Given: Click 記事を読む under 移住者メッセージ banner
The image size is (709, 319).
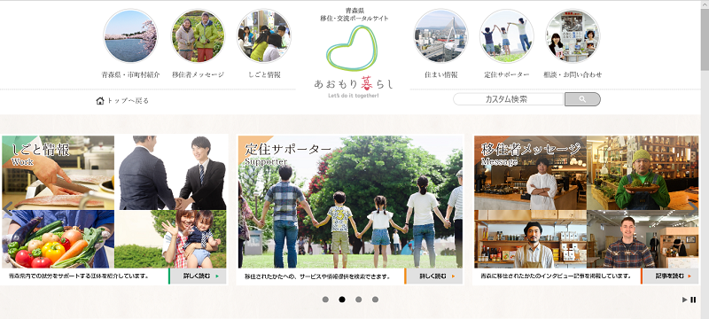Looking at the screenshot, I should (x=670, y=276).
